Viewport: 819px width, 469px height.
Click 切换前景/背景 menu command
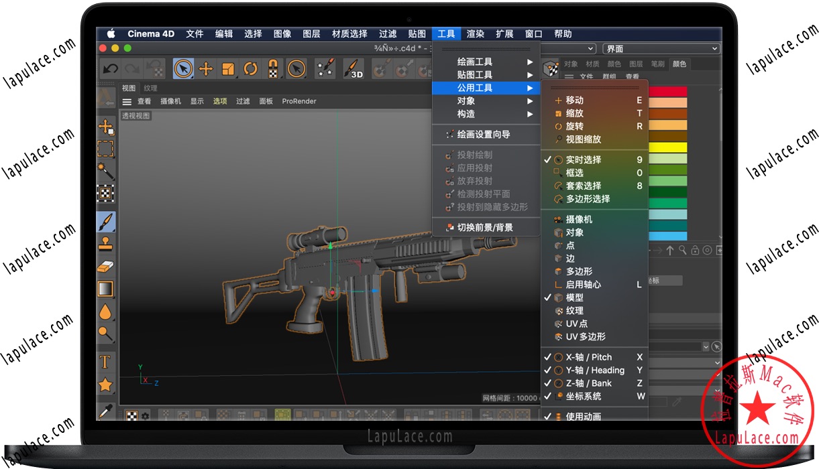coord(486,227)
